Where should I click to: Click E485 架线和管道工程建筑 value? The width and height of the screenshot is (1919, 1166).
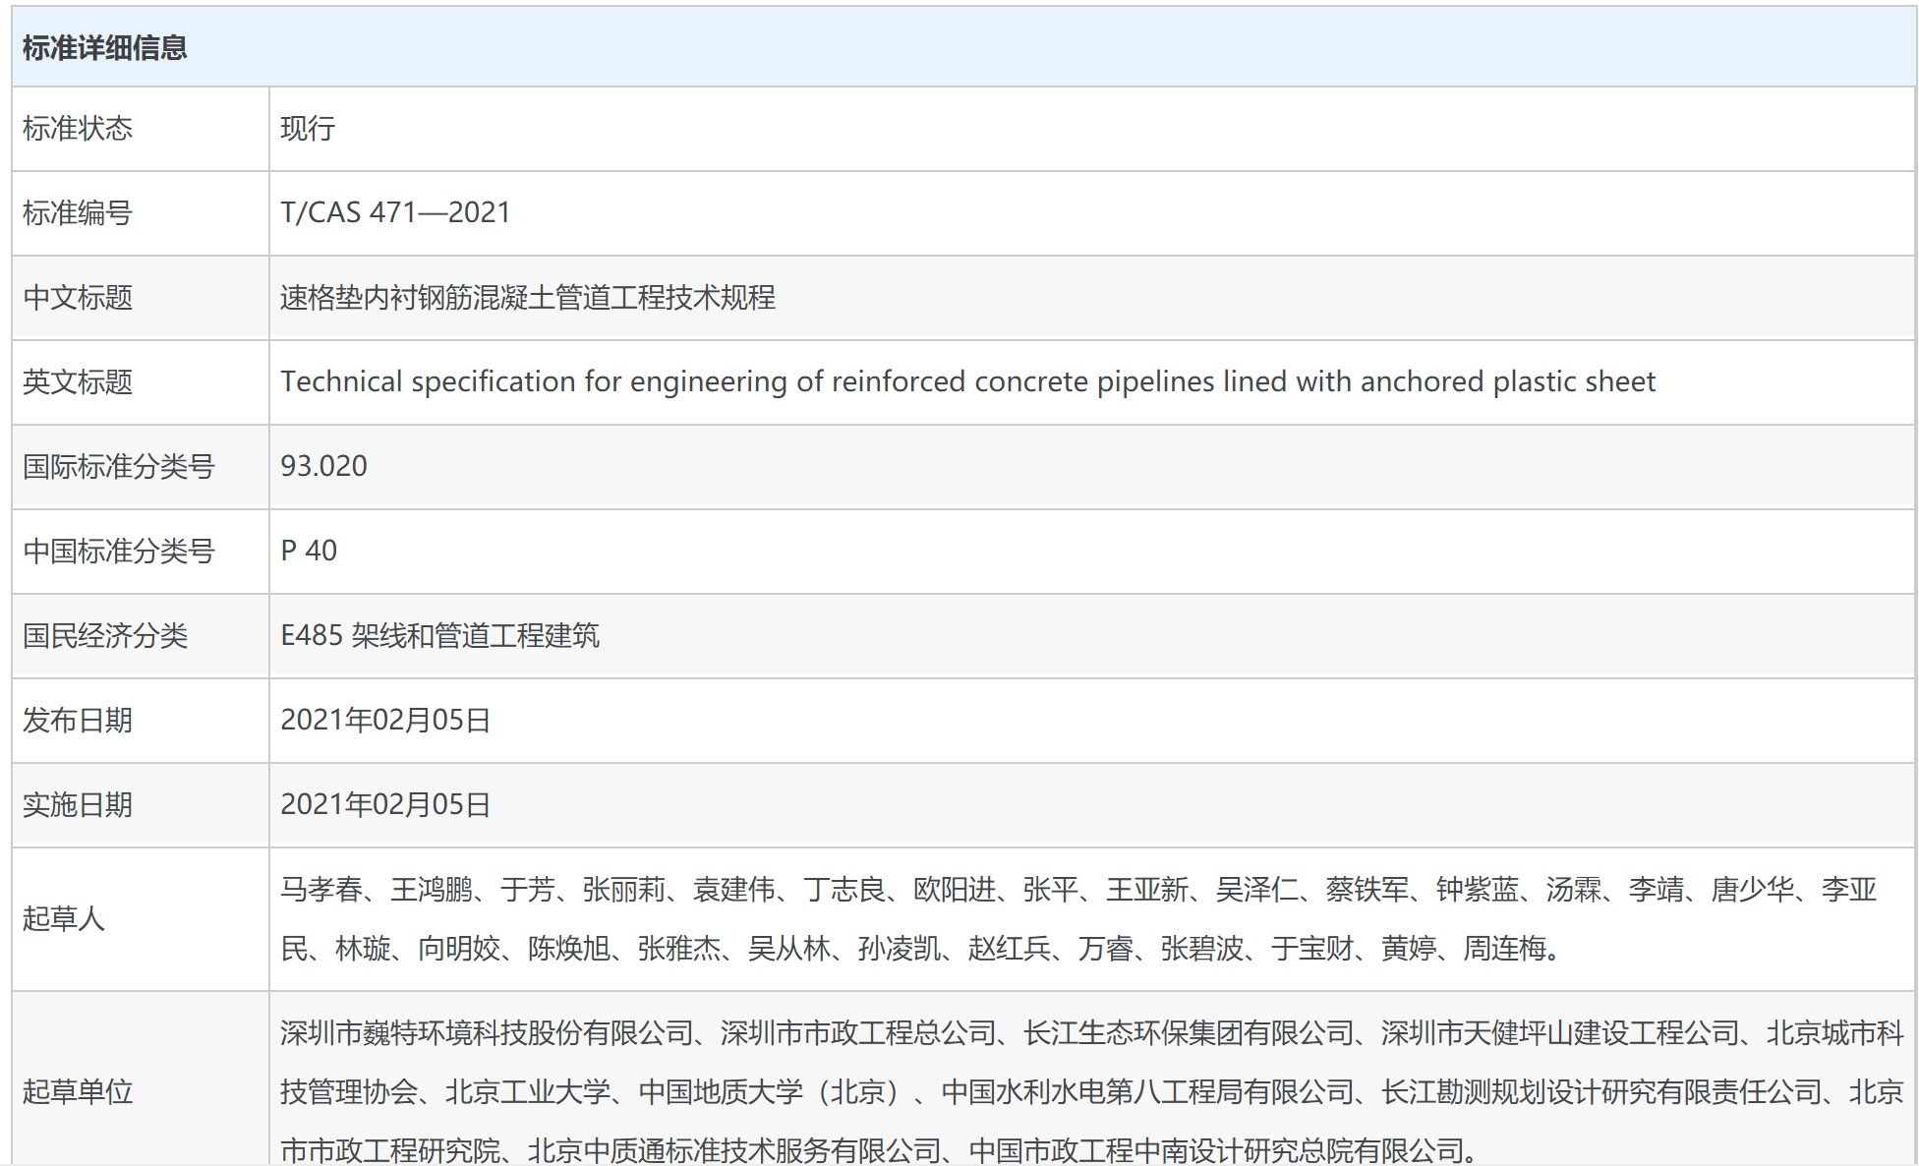click(439, 636)
